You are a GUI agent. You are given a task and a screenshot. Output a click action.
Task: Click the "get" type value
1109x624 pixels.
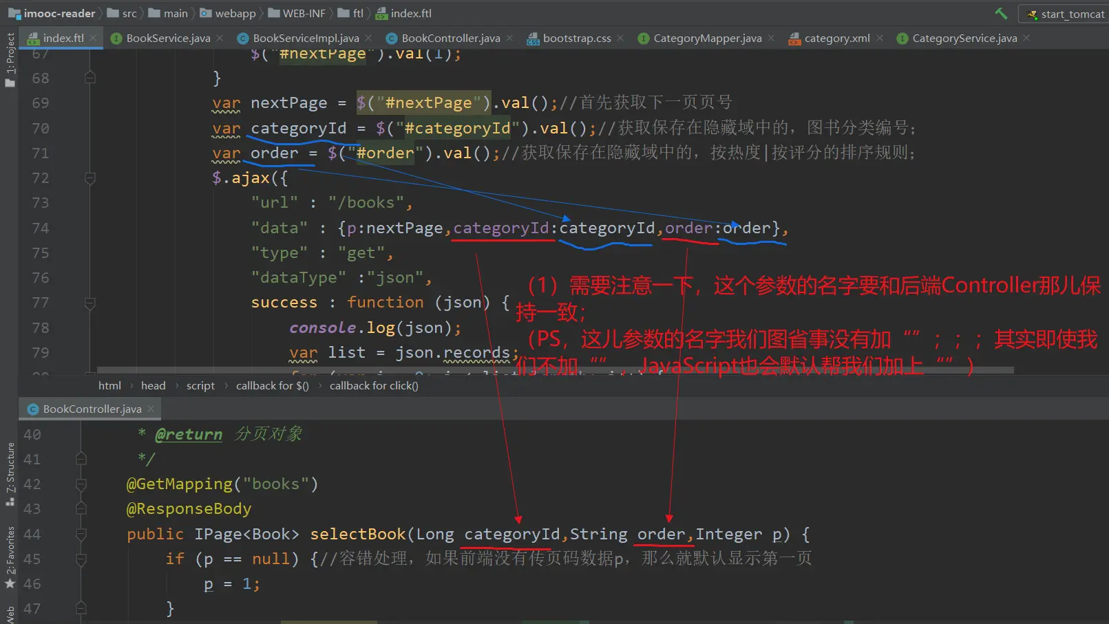[x=361, y=253]
